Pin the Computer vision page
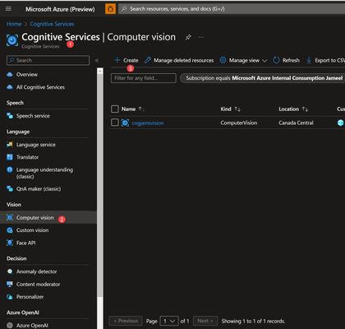Image resolution: width=345 pixels, height=329 pixels. pos(188,37)
